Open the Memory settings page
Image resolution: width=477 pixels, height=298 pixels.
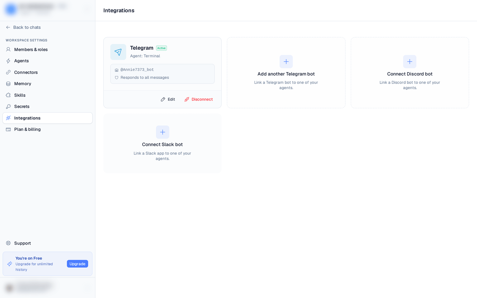[x=48, y=84]
